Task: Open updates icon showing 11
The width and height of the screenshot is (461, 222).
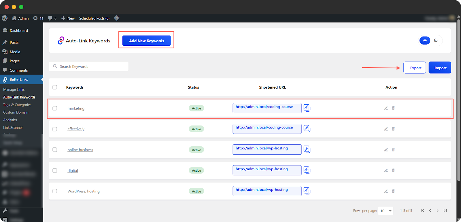Action: (x=38, y=18)
